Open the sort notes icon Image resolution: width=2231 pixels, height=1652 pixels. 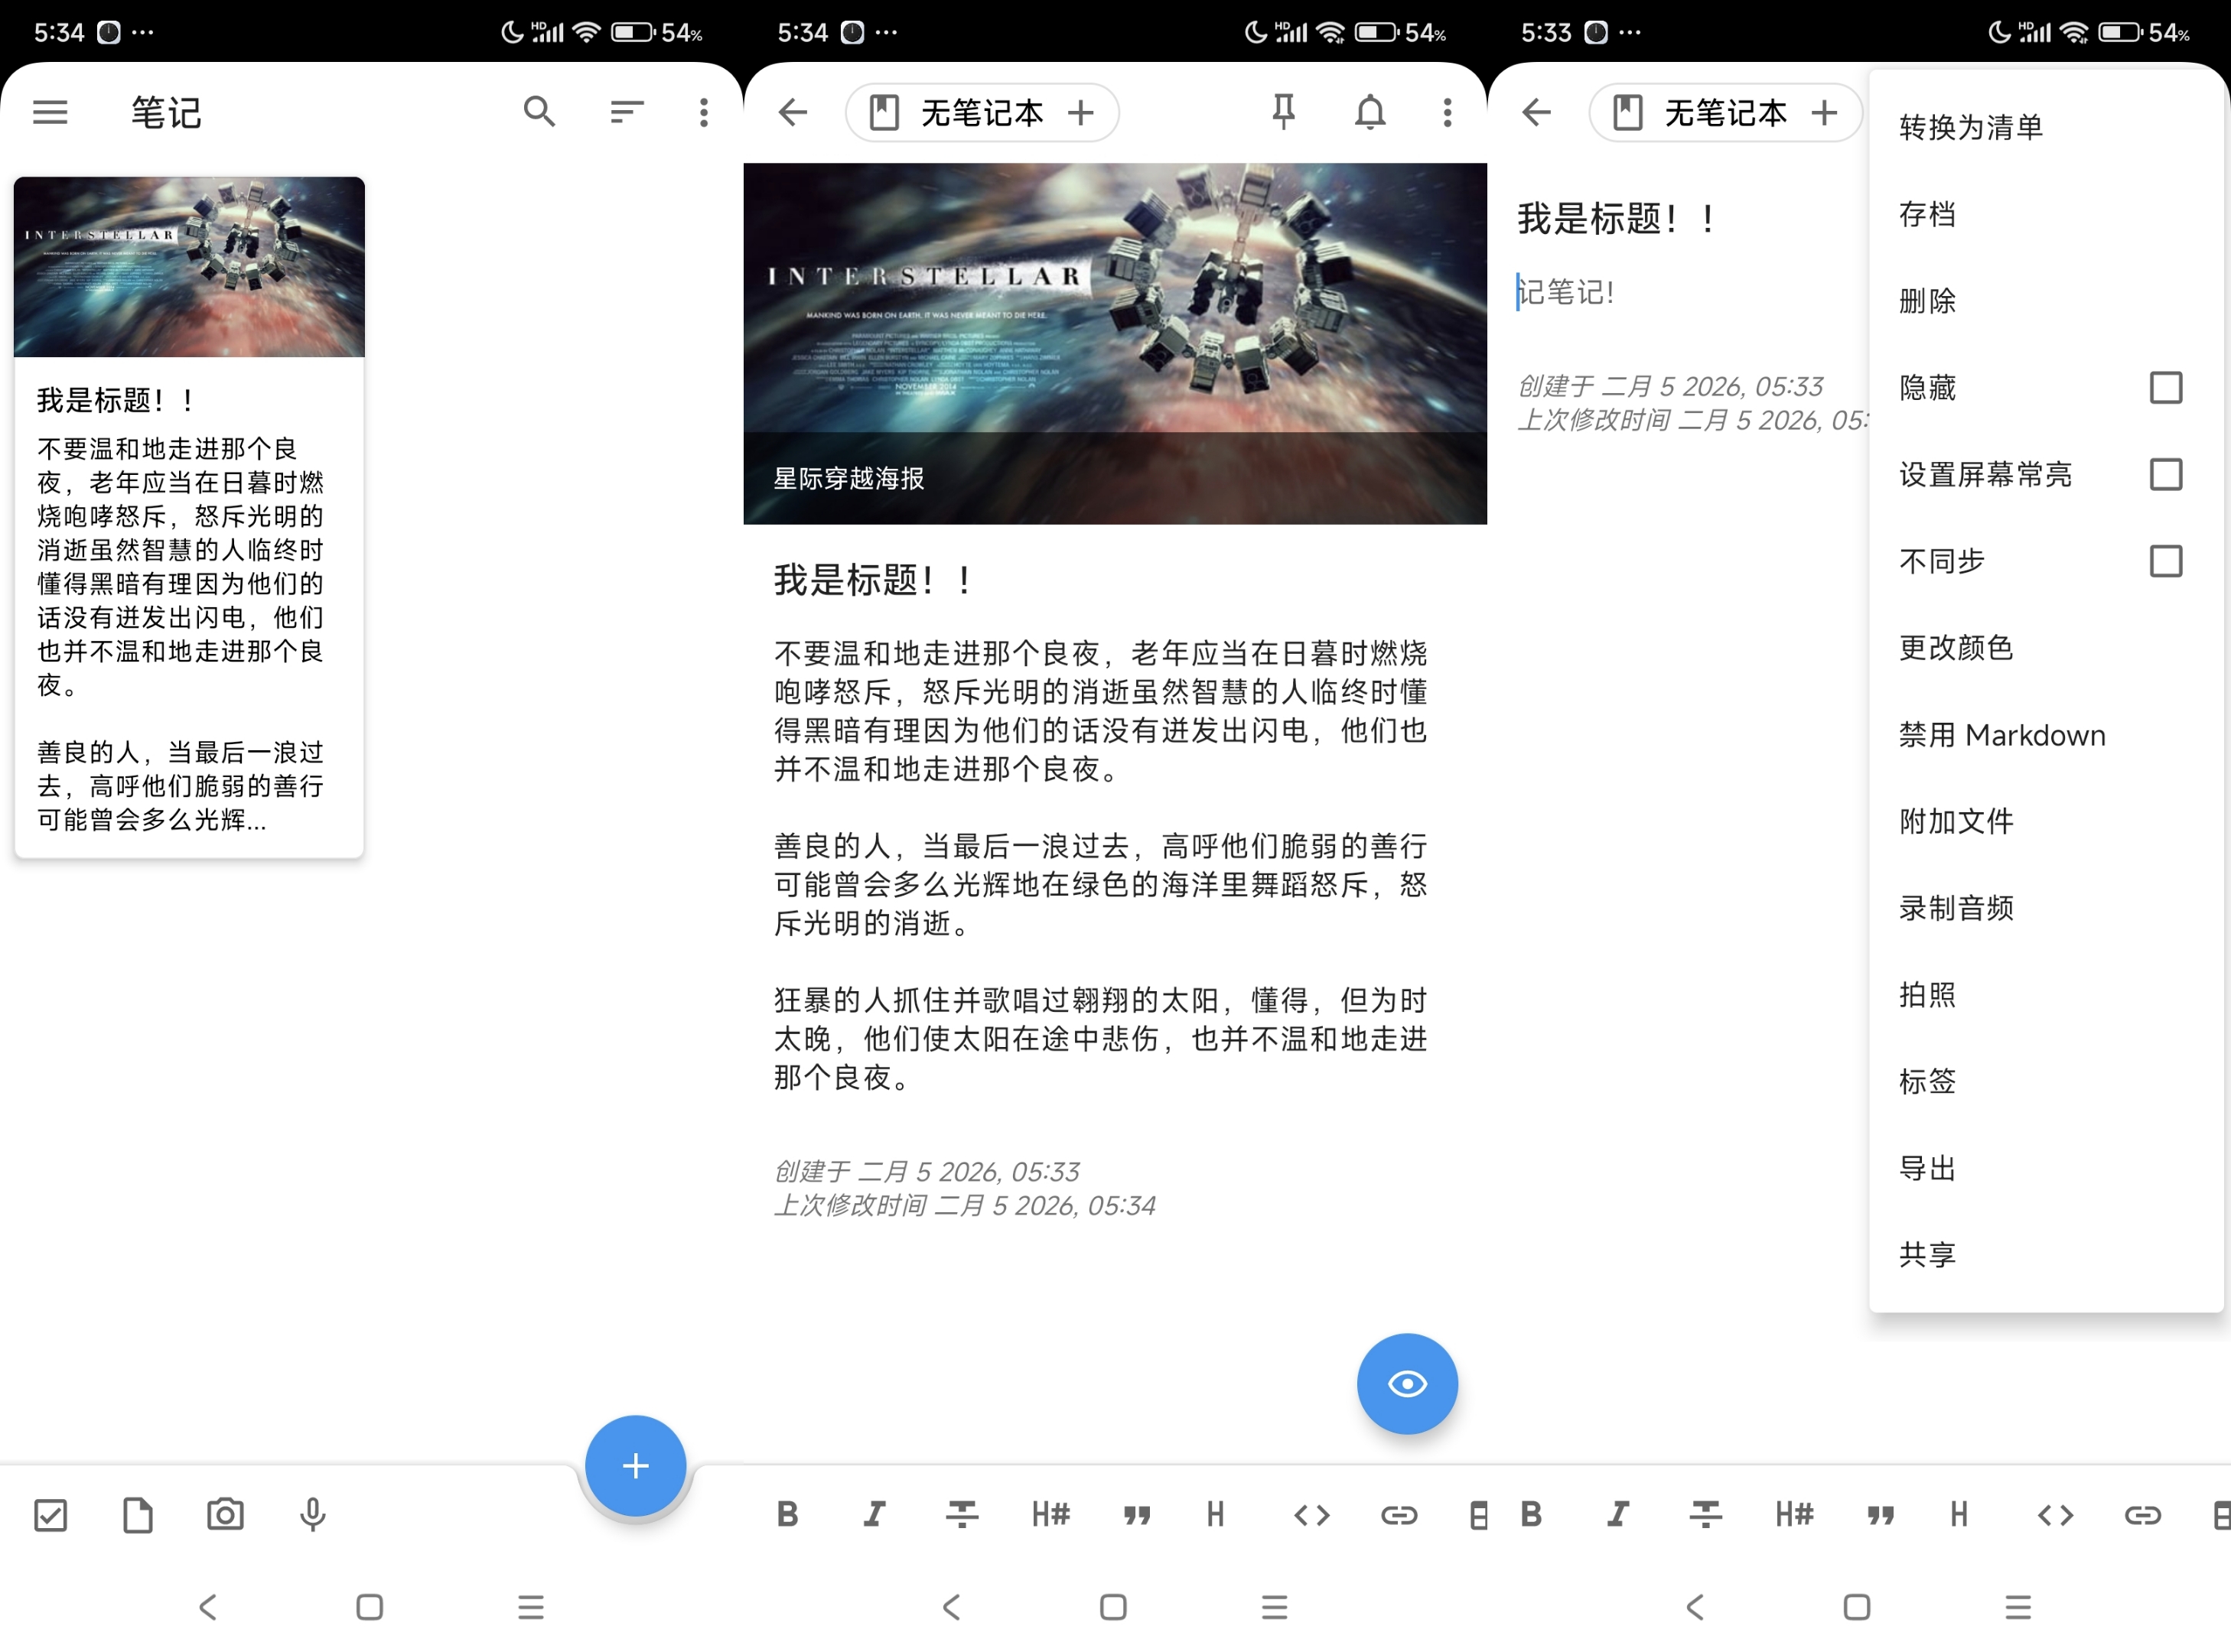coord(627,112)
